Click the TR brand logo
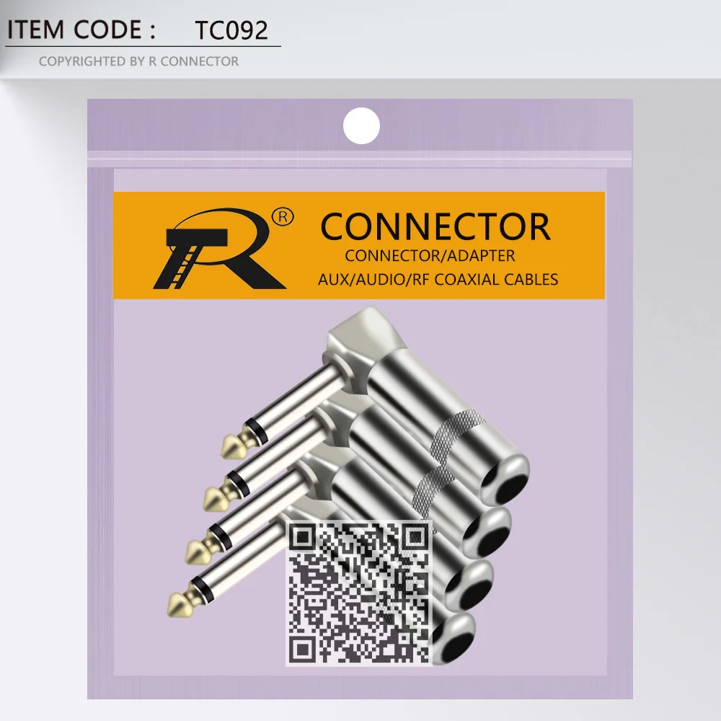721x721 pixels. 221,248
